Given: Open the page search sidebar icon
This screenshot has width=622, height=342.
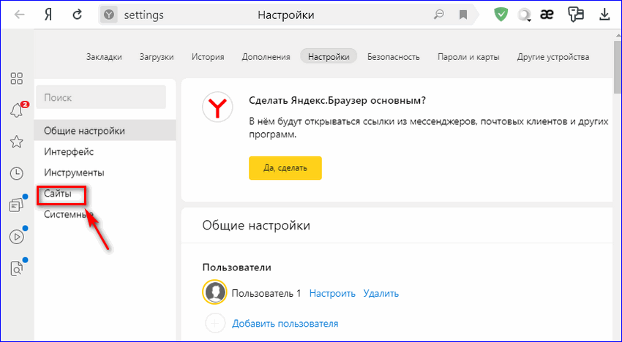Looking at the screenshot, I should point(17,268).
